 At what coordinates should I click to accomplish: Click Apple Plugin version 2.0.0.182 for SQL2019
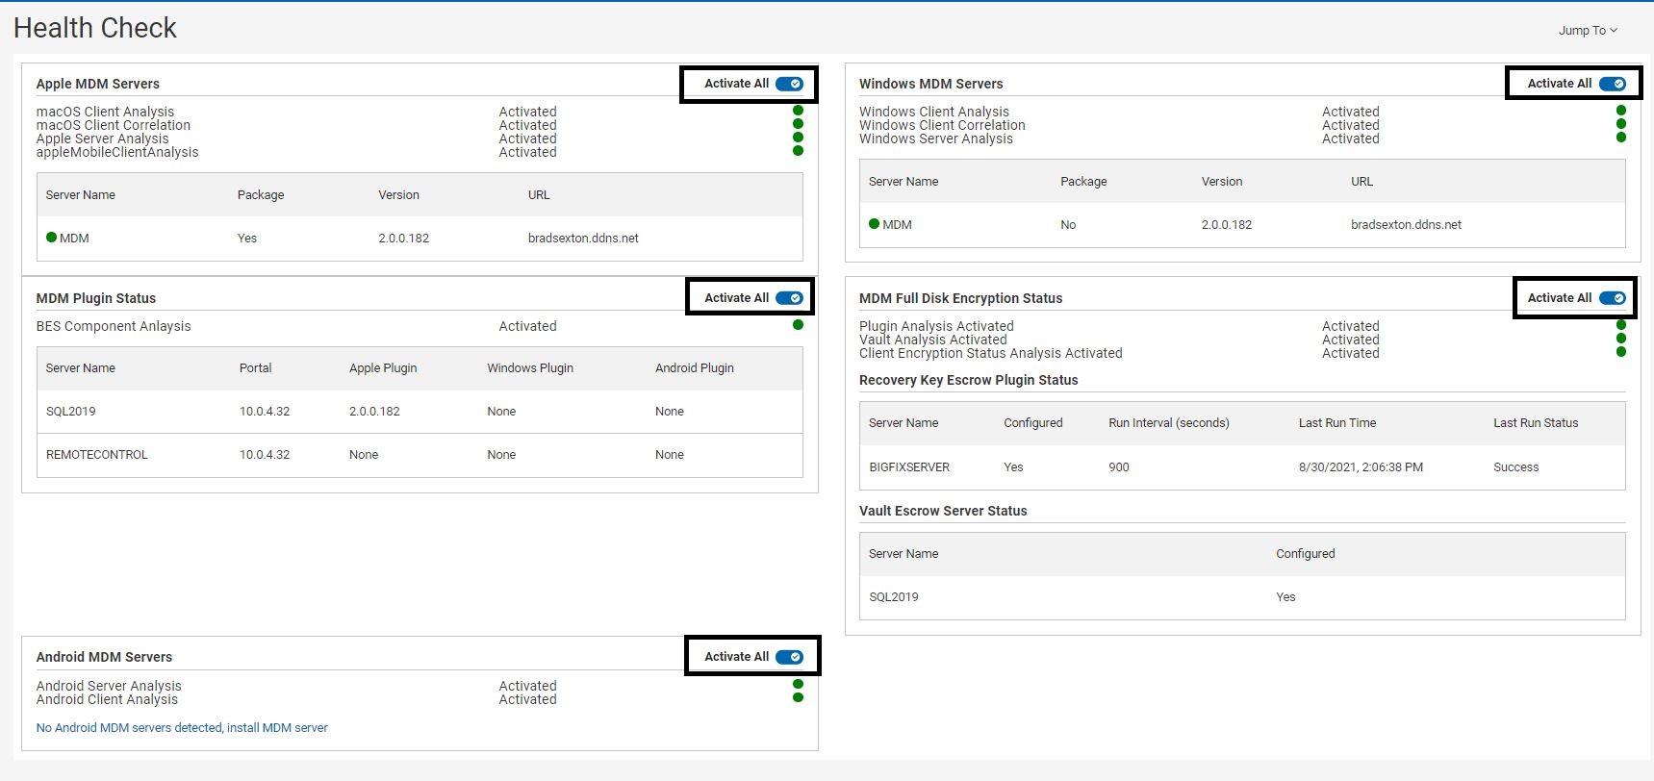[374, 412]
